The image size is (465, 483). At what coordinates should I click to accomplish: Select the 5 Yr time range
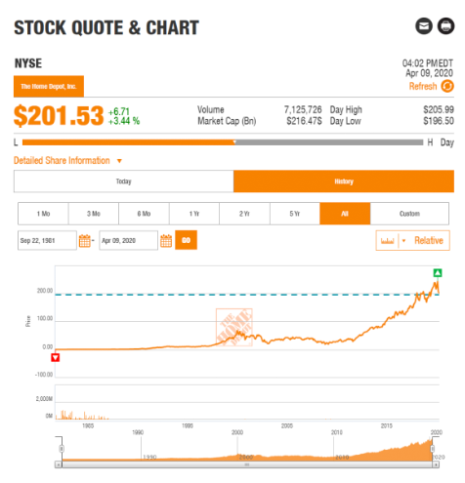coord(295,214)
